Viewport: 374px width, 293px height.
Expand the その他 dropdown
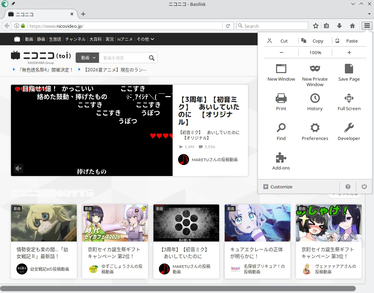[x=145, y=39]
